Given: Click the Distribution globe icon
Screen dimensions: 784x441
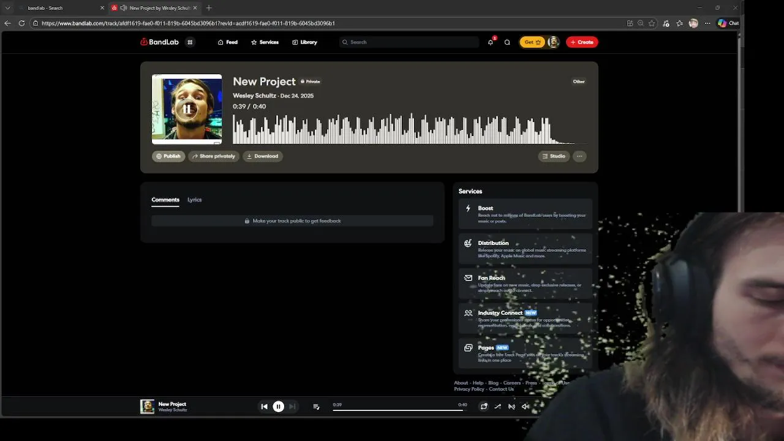Looking at the screenshot, I should (468, 243).
